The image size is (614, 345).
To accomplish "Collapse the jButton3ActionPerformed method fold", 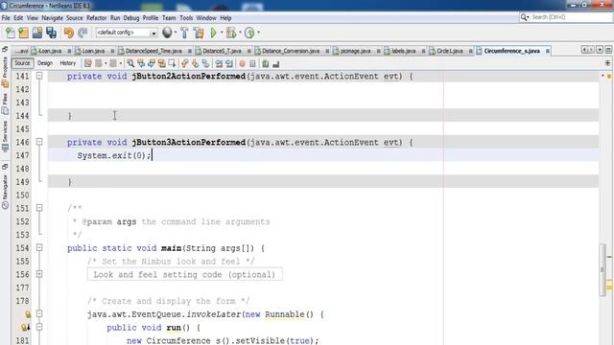I will tap(39, 142).
